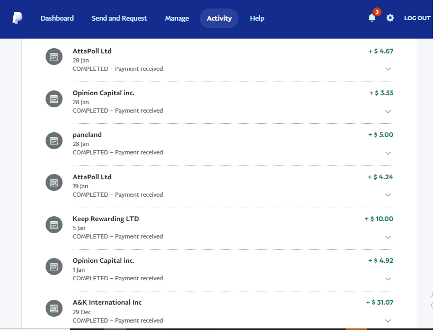
Task: Expand the AttaPoll Ltd $4.24 transaction
Action: point(388,195)
